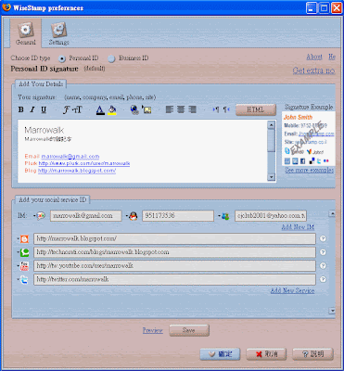The height and width of the screenshot is (371, 344).
Task: Apply bold formatting to signature text
Action: click(21, 109)
